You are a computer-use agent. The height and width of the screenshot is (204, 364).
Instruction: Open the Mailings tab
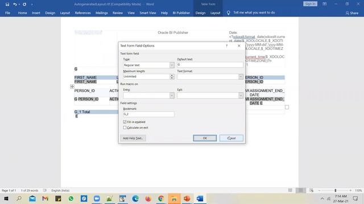(x=101, y=13)
